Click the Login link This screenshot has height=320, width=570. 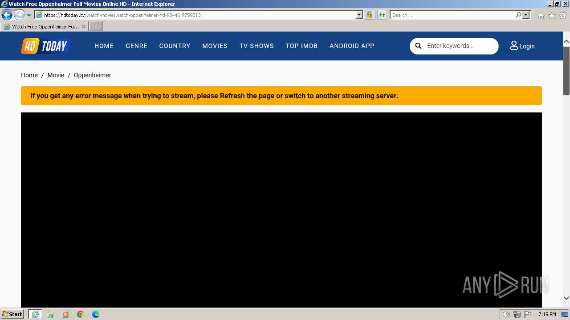coord(527,46)
